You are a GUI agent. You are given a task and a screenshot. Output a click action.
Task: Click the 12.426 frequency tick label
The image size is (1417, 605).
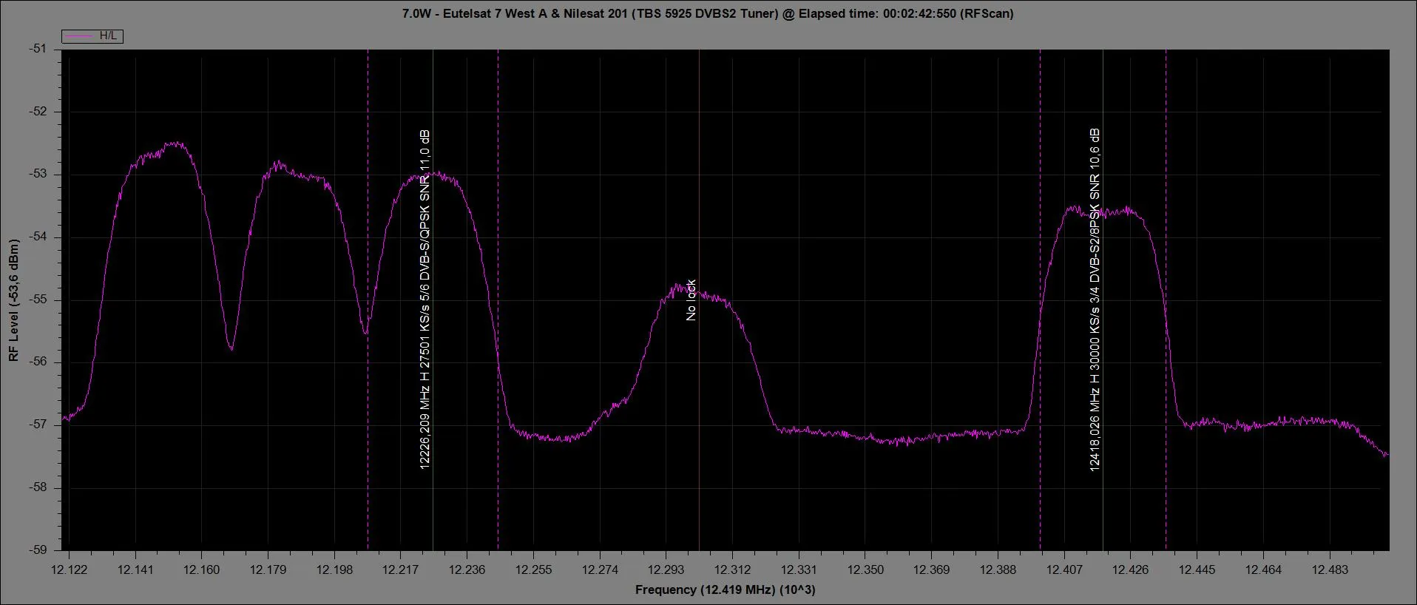tap(1131, 569)
